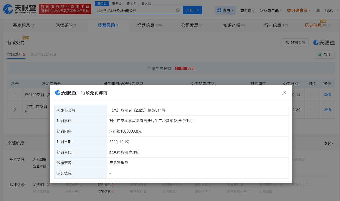Click the 处罚事由 description text in the dialog
This screenshot has width=340, height=201.
(x=151, y=121)
